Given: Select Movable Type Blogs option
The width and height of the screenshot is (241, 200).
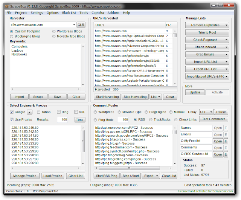Looking at the screenshot, I should coord(54,37).
